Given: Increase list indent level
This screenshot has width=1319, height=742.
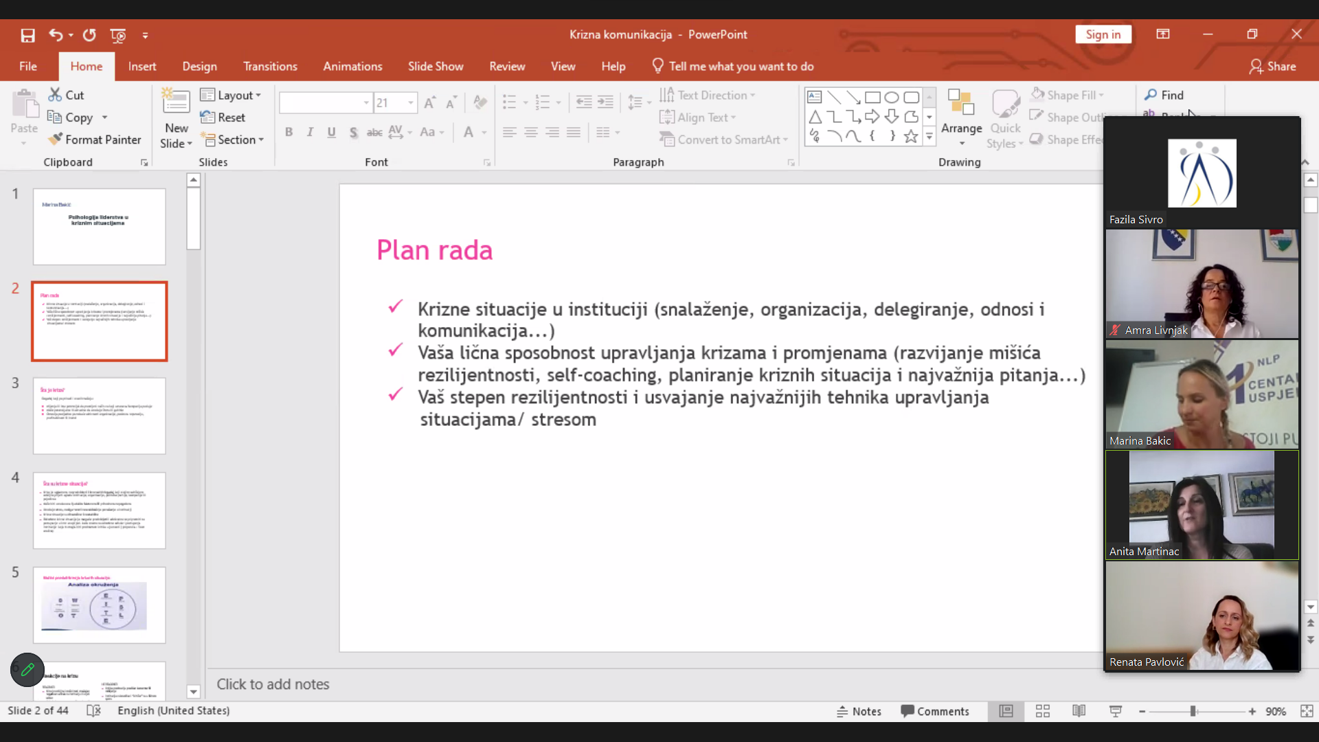Looking at the screenshot, I should (x=605, y=102).
